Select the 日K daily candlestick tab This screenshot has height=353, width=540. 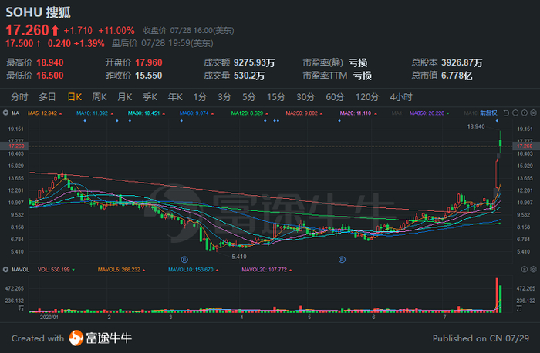74,97
